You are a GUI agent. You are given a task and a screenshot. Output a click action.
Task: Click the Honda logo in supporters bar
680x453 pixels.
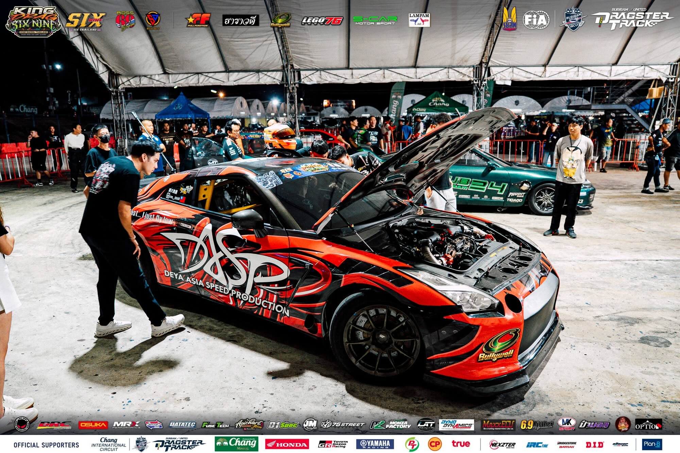coord(287,444)
